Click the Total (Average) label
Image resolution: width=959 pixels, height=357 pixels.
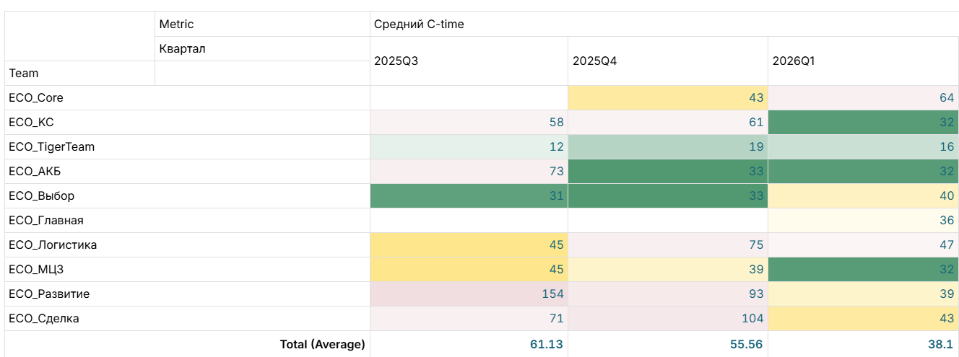coord(323,344)
